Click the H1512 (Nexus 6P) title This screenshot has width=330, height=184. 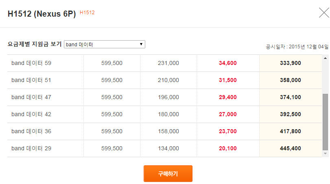click(42, 13)
